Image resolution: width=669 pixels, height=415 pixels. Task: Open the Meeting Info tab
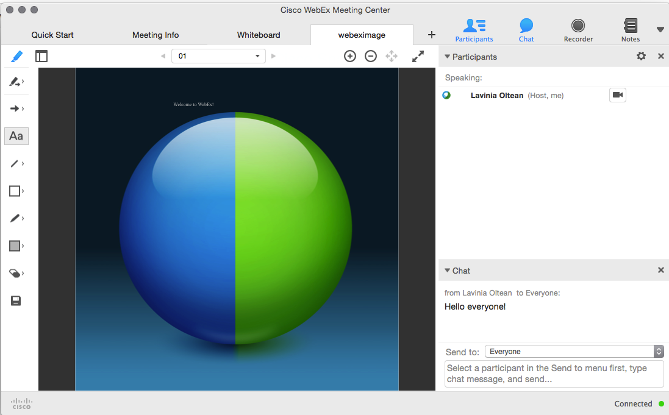(x=156, y=35)
